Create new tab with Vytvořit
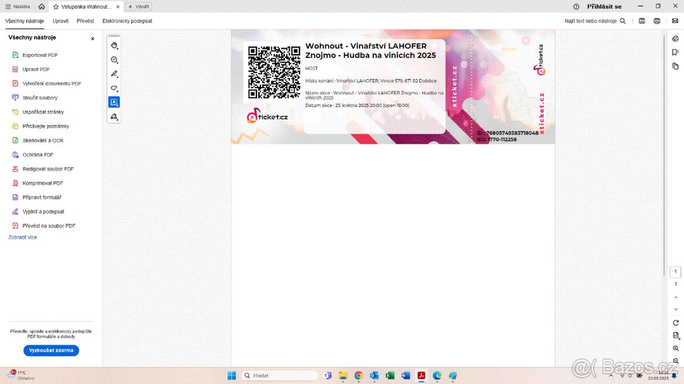684x384 pixels. [x=139, y=7]
